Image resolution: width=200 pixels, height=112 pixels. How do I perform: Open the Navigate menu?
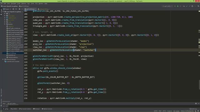[14, 3]
